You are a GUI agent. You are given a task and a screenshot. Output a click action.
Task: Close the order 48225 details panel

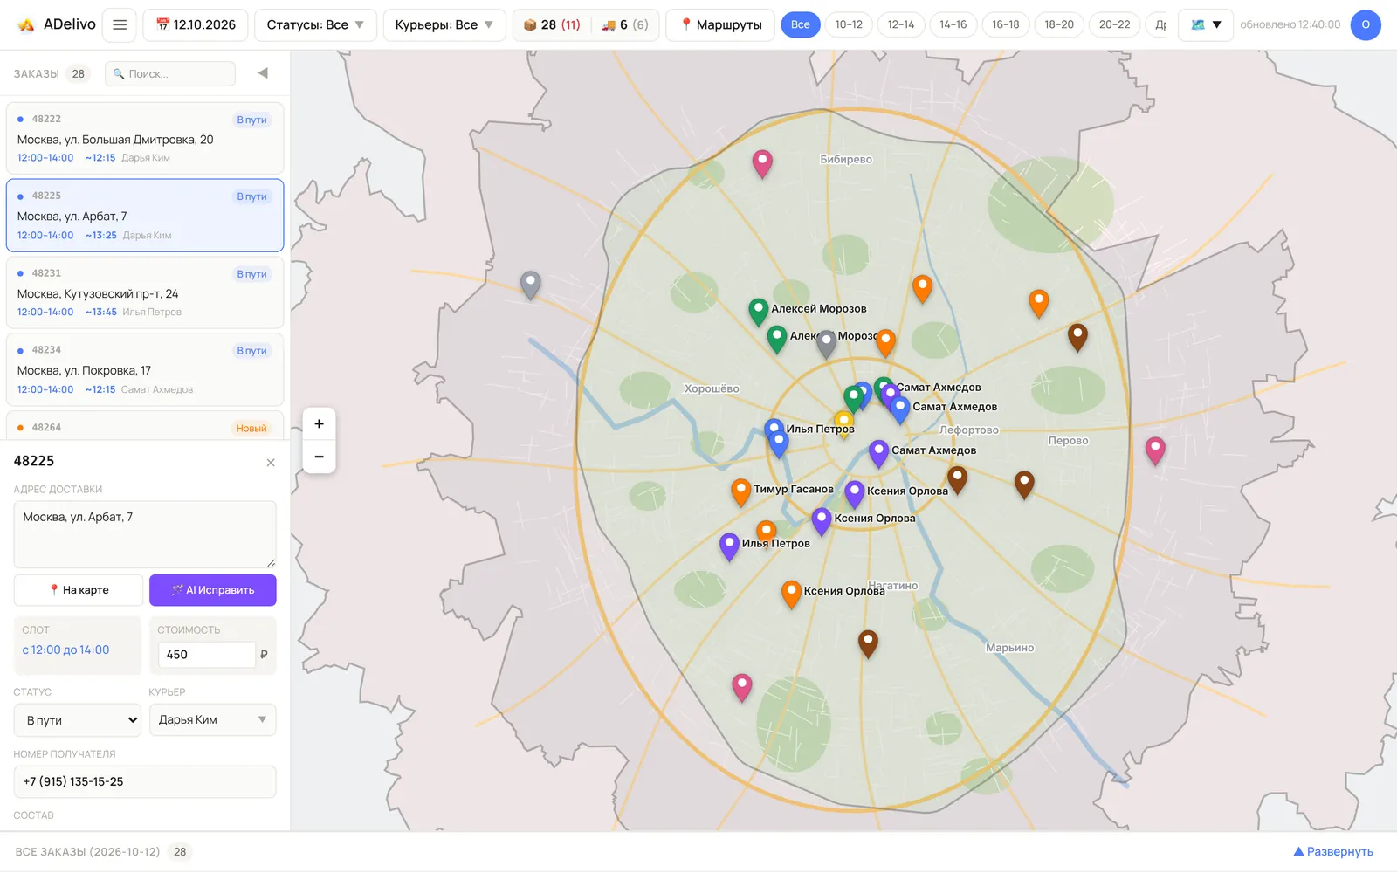coord(271,463)
